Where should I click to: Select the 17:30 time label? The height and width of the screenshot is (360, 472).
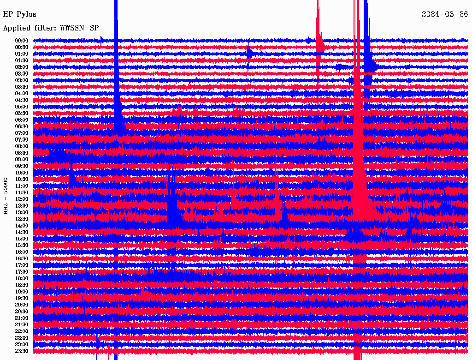[x=21, y=272]
